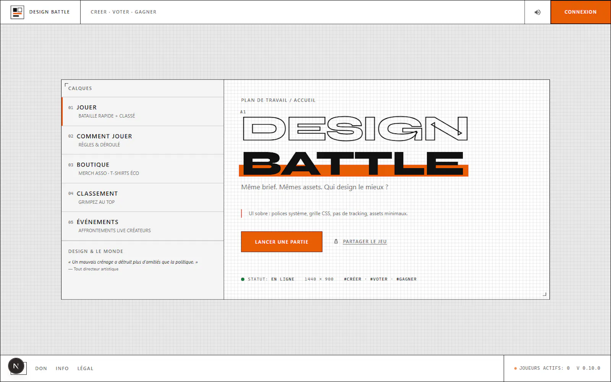Select the 01 Jouer layer item
This screenshot has height=382, width=611.
pyautogui.click(x=143, y=112)
